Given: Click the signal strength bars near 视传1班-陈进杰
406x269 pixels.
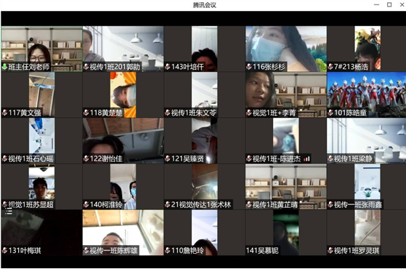Looking at the screenshot, I should click(x=306, y=158).
